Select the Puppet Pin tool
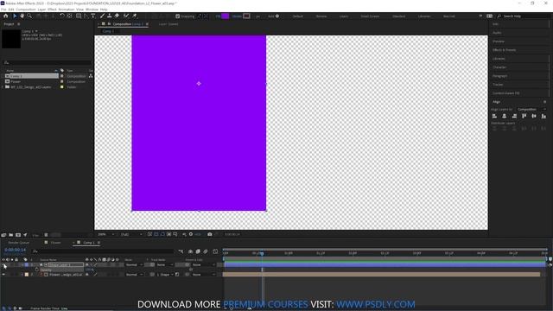 pos(135,16)
